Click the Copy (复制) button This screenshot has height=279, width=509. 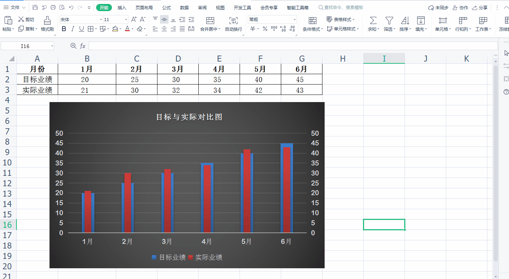pos(27,29)
